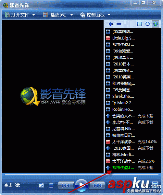This screenshot has height=195, width=163.
Task: Click the playback seek bar
Action: [81, 175]
